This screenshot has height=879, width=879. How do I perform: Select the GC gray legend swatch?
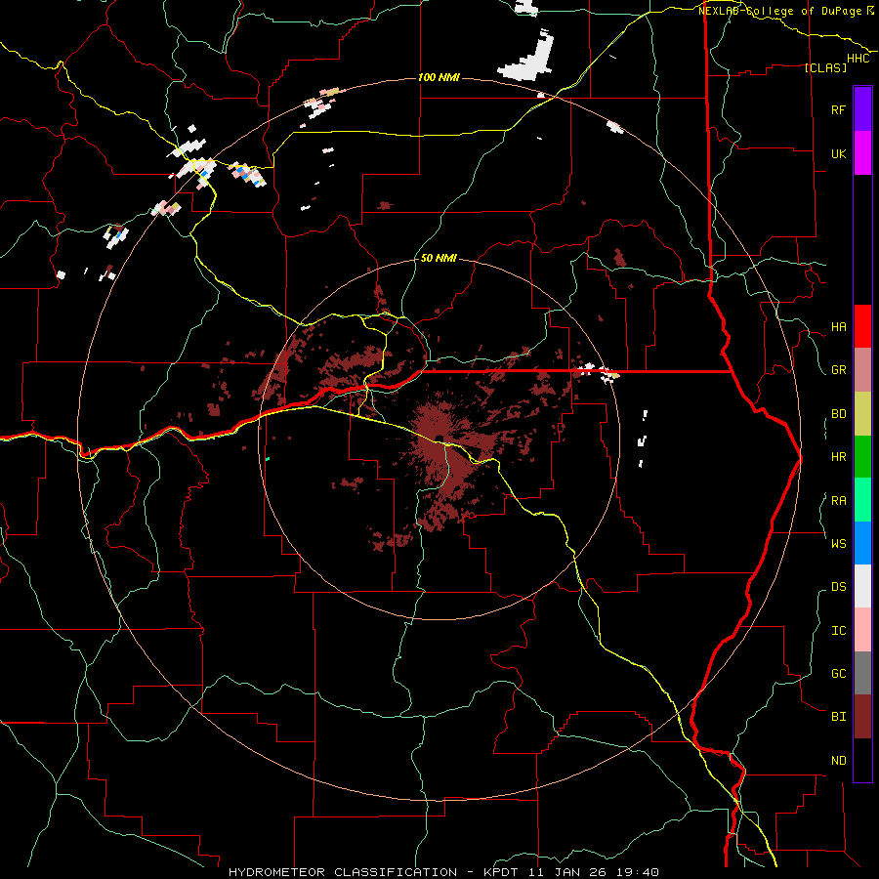tap(862, 673)
